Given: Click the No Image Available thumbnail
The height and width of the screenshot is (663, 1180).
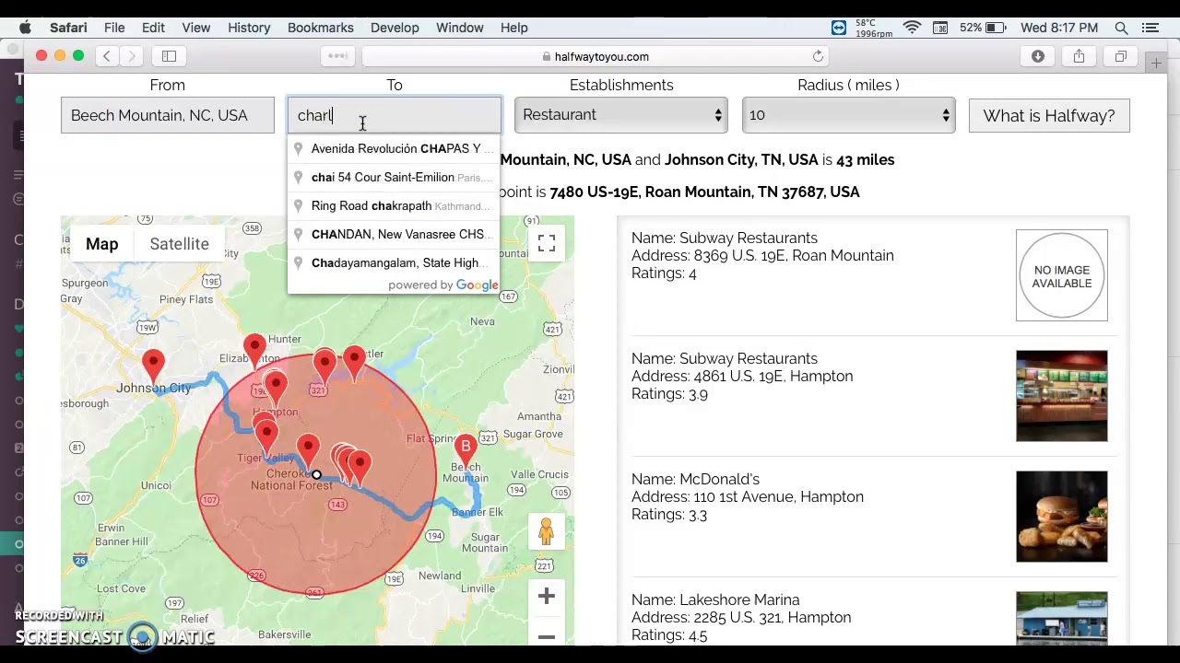Looking at the screenshot, I should [1062, 275].
